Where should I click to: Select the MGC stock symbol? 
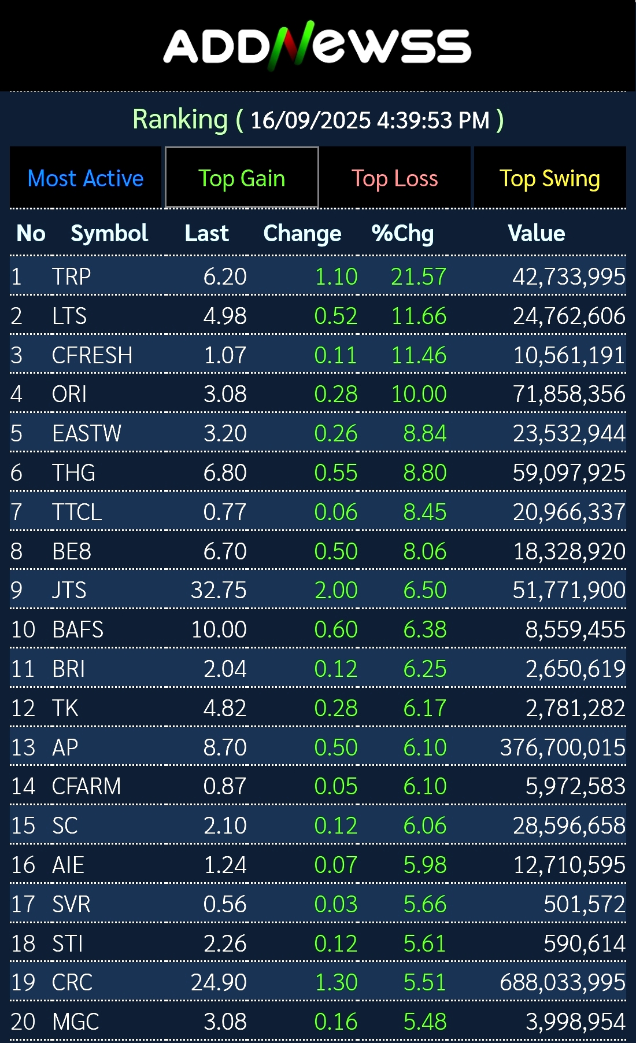point(76,1022)
